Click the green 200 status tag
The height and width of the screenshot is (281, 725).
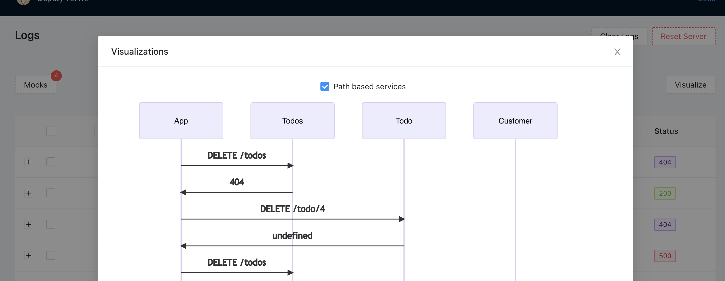click(665, 193)
